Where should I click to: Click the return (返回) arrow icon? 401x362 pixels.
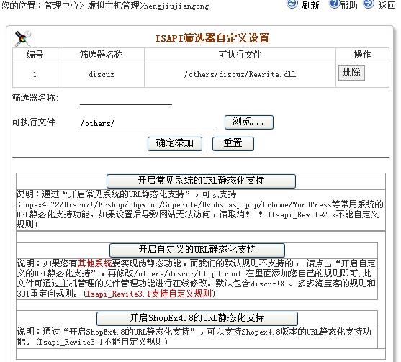point(369,4)
